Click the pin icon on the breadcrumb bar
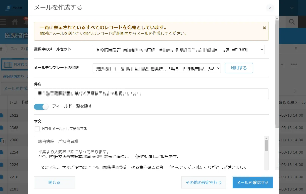306x194 pixels. pyautogui.click(x=296, y=49)
